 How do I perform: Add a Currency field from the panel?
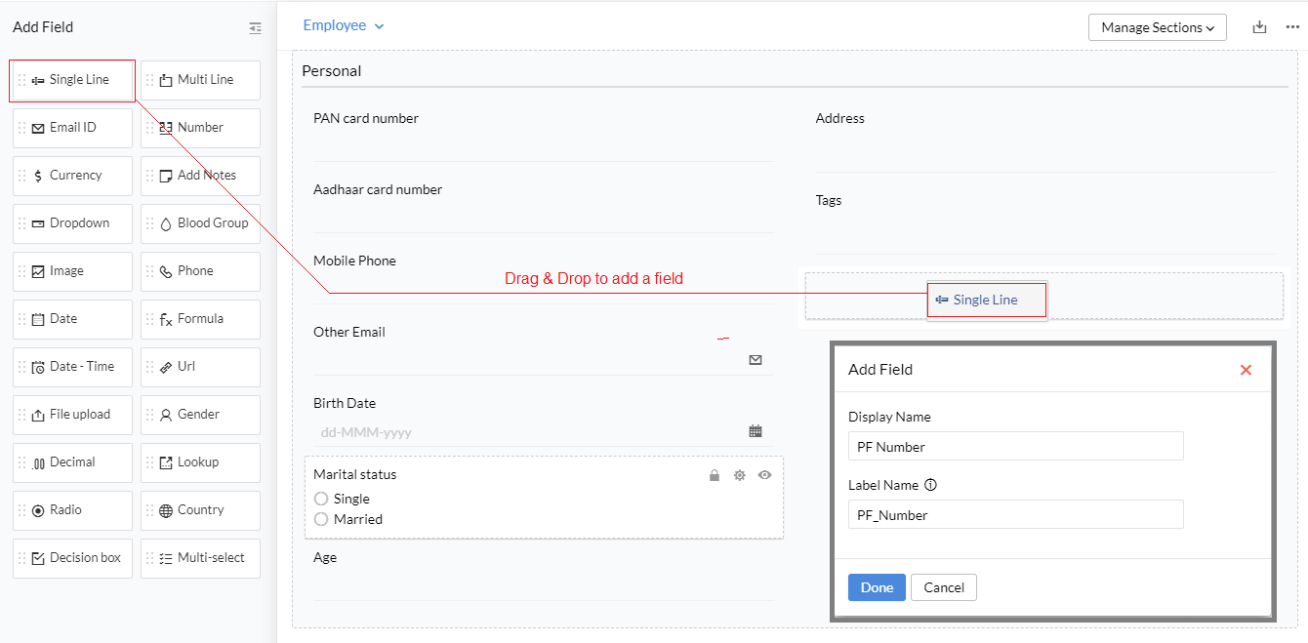tap(72, 175)
